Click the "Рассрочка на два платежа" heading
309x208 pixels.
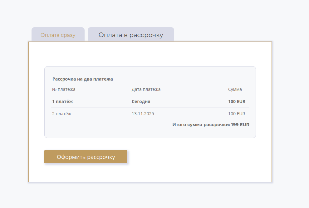coord(83,79)
